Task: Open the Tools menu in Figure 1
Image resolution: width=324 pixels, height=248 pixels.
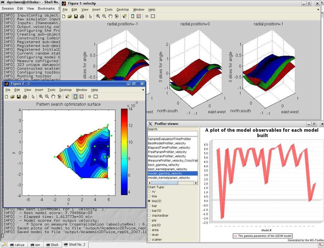Action: click(108, 10)
